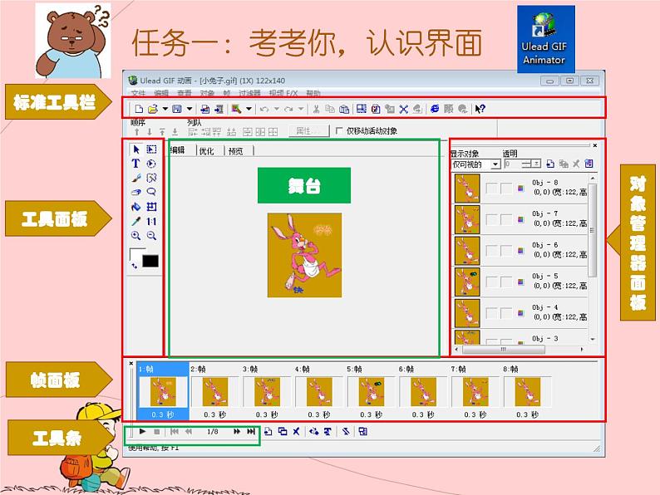Click the 属性 button

click(x=309, y=131)
